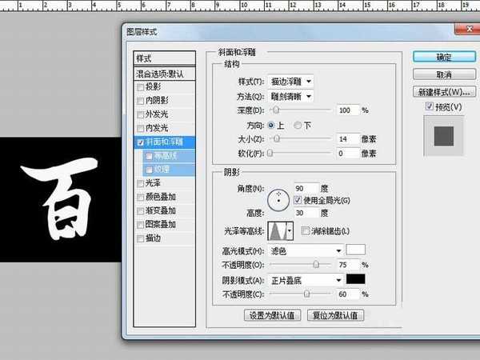Enable the 投影 (Drop Shadow) checkbox
480x360 pixels.
[x=142, y=87]
